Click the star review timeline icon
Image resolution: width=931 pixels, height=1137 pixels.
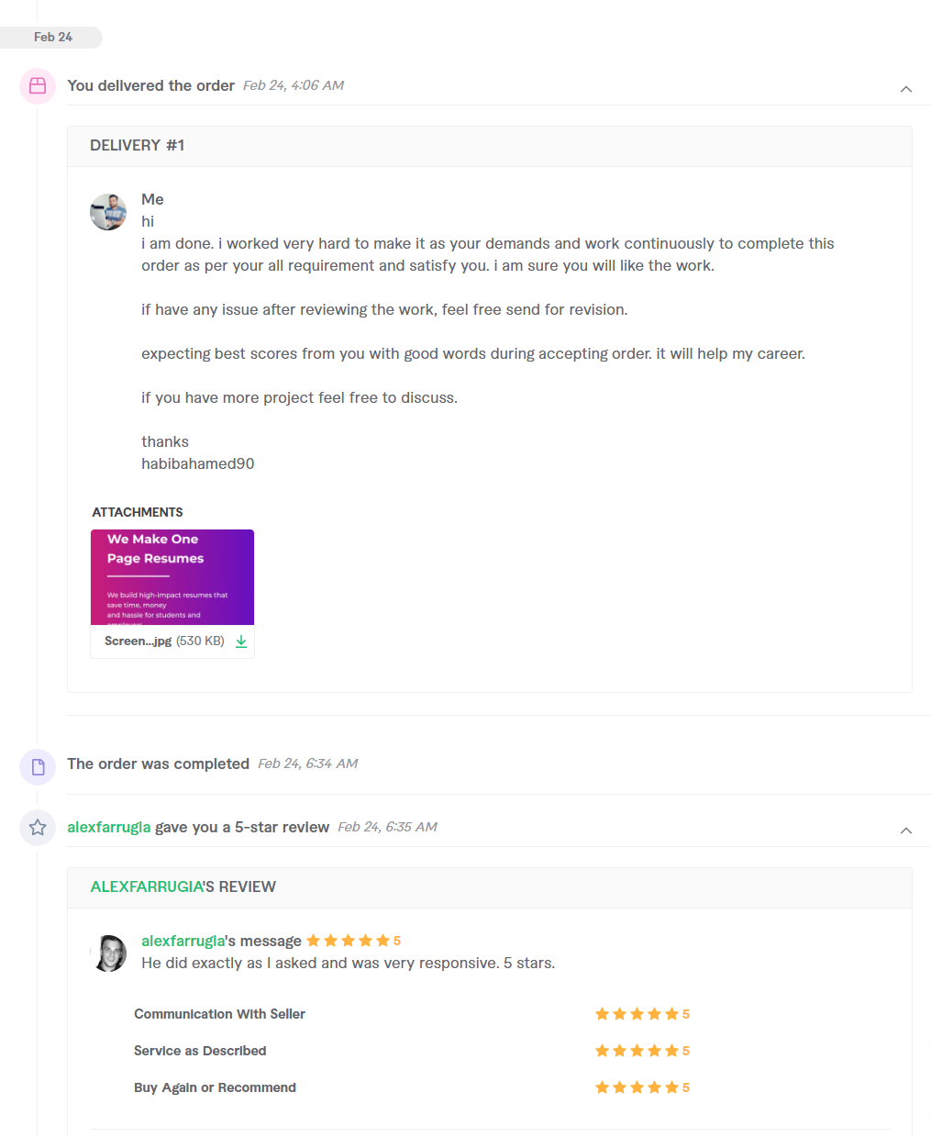pyautogui.click(x=38, y=828)
